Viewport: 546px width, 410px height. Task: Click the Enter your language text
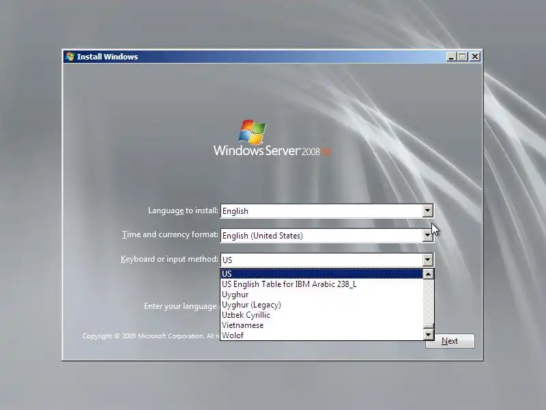coord(182,306)
